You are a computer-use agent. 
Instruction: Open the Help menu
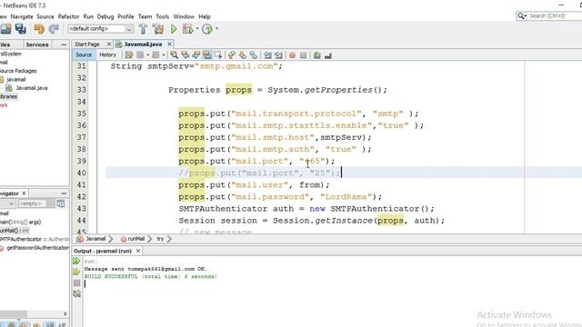[x=205, y=16]
